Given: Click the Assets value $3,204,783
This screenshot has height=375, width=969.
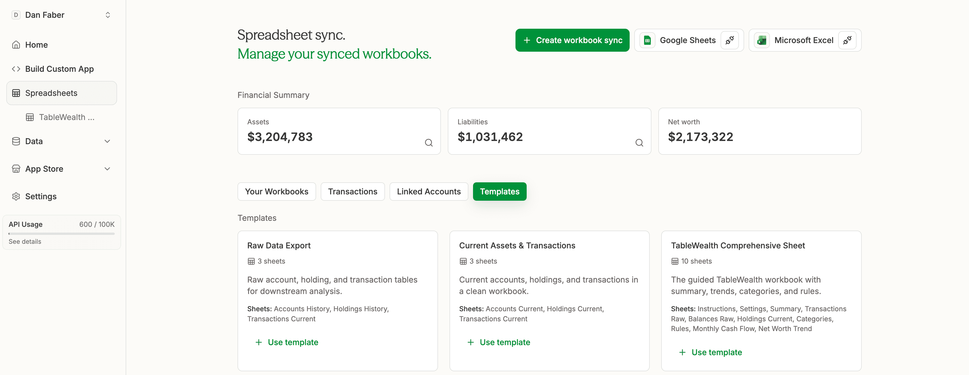Looking at the screenshot, I should click(x=280, y=137).
